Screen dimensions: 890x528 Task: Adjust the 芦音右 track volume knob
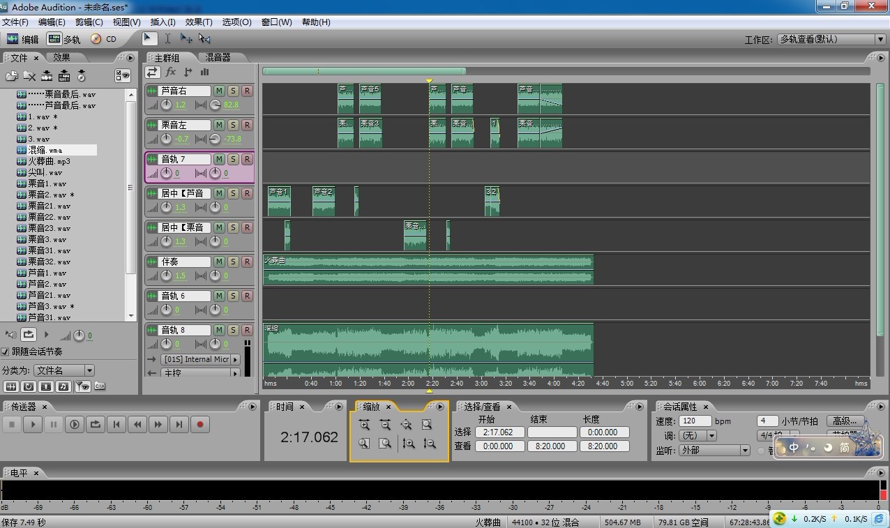coord(166,105)
